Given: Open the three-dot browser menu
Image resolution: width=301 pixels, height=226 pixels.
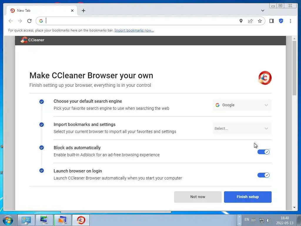Looking at the screenshot, I should (x=290, y=21).
